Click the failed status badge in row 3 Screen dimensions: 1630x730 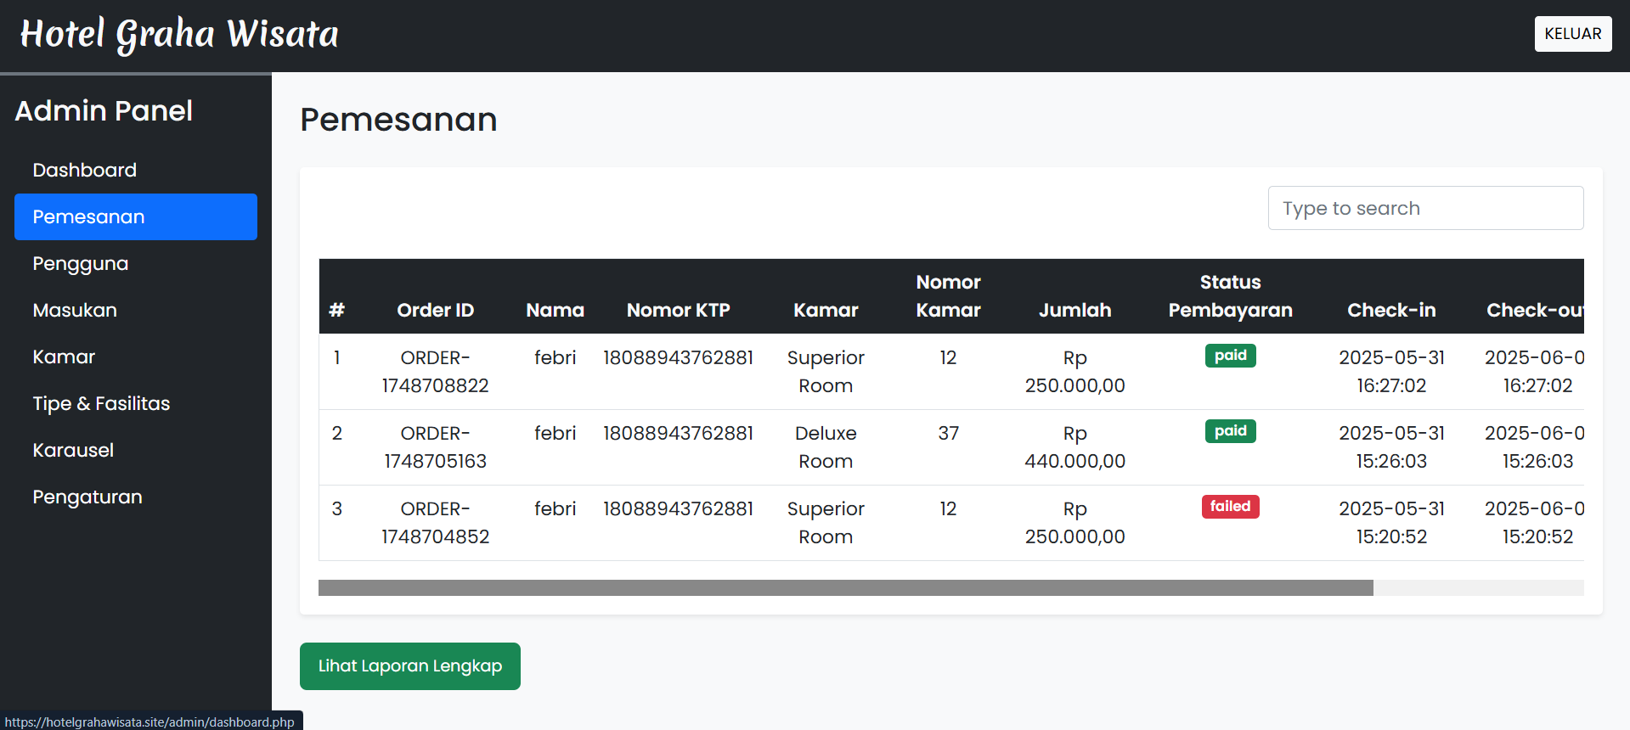(x=1229, y=507)
